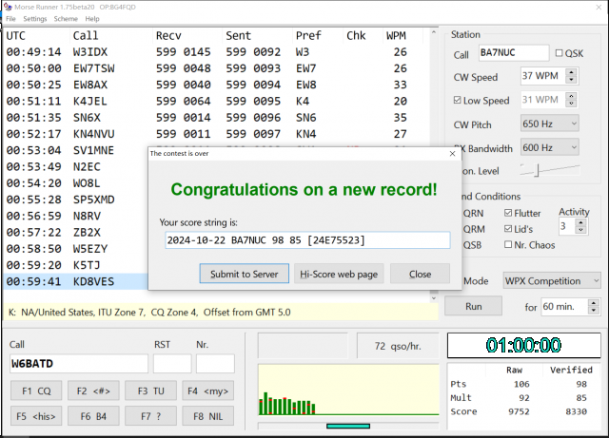This screenshot has height=438, width=609.
Task: Select the highlighted KD8VES log row
Action: point(76,281)
